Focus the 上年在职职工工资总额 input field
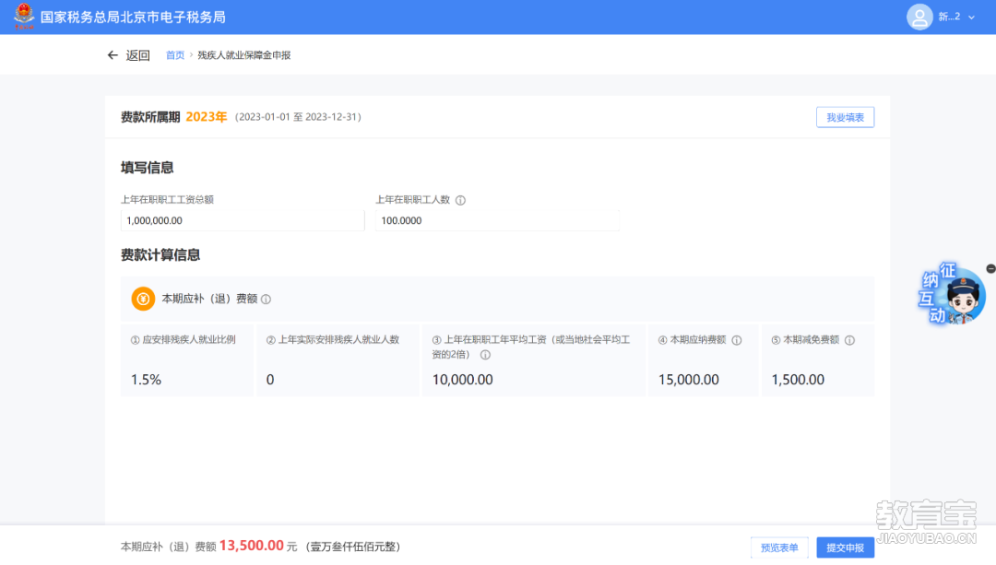Viewport: 996px width, 565px height. [x=243, y=220]
